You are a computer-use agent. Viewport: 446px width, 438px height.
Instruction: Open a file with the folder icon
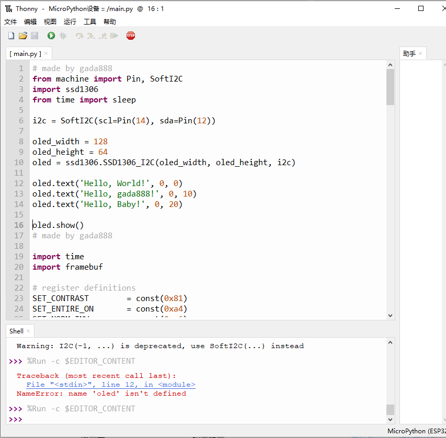(x=23, y=36)
